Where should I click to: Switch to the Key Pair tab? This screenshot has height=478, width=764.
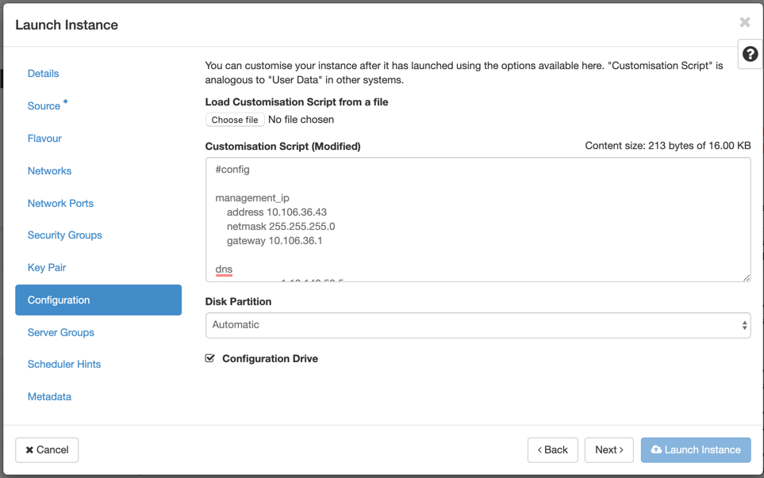(47, 268)
